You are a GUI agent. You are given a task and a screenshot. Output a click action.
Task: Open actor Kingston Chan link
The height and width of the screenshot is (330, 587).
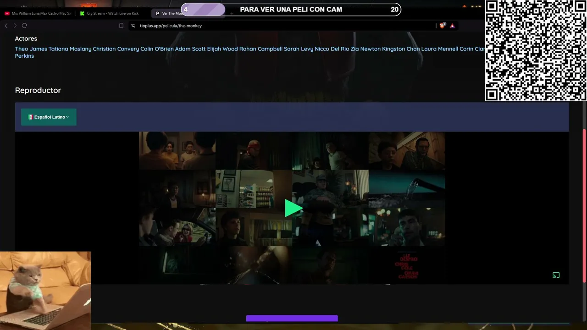401,49
